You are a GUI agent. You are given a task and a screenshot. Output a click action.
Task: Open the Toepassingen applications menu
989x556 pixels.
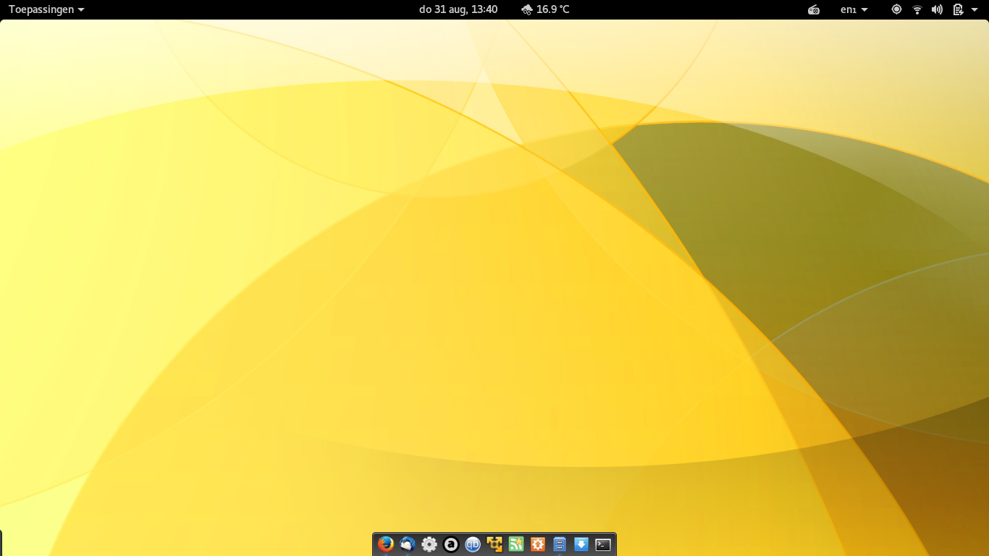46,9
